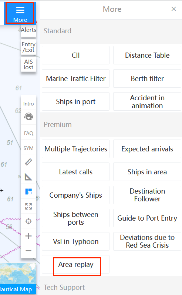Open the Distance Table feature
Viewport: 182px width, 295px height.
click(x=147, y=55)
